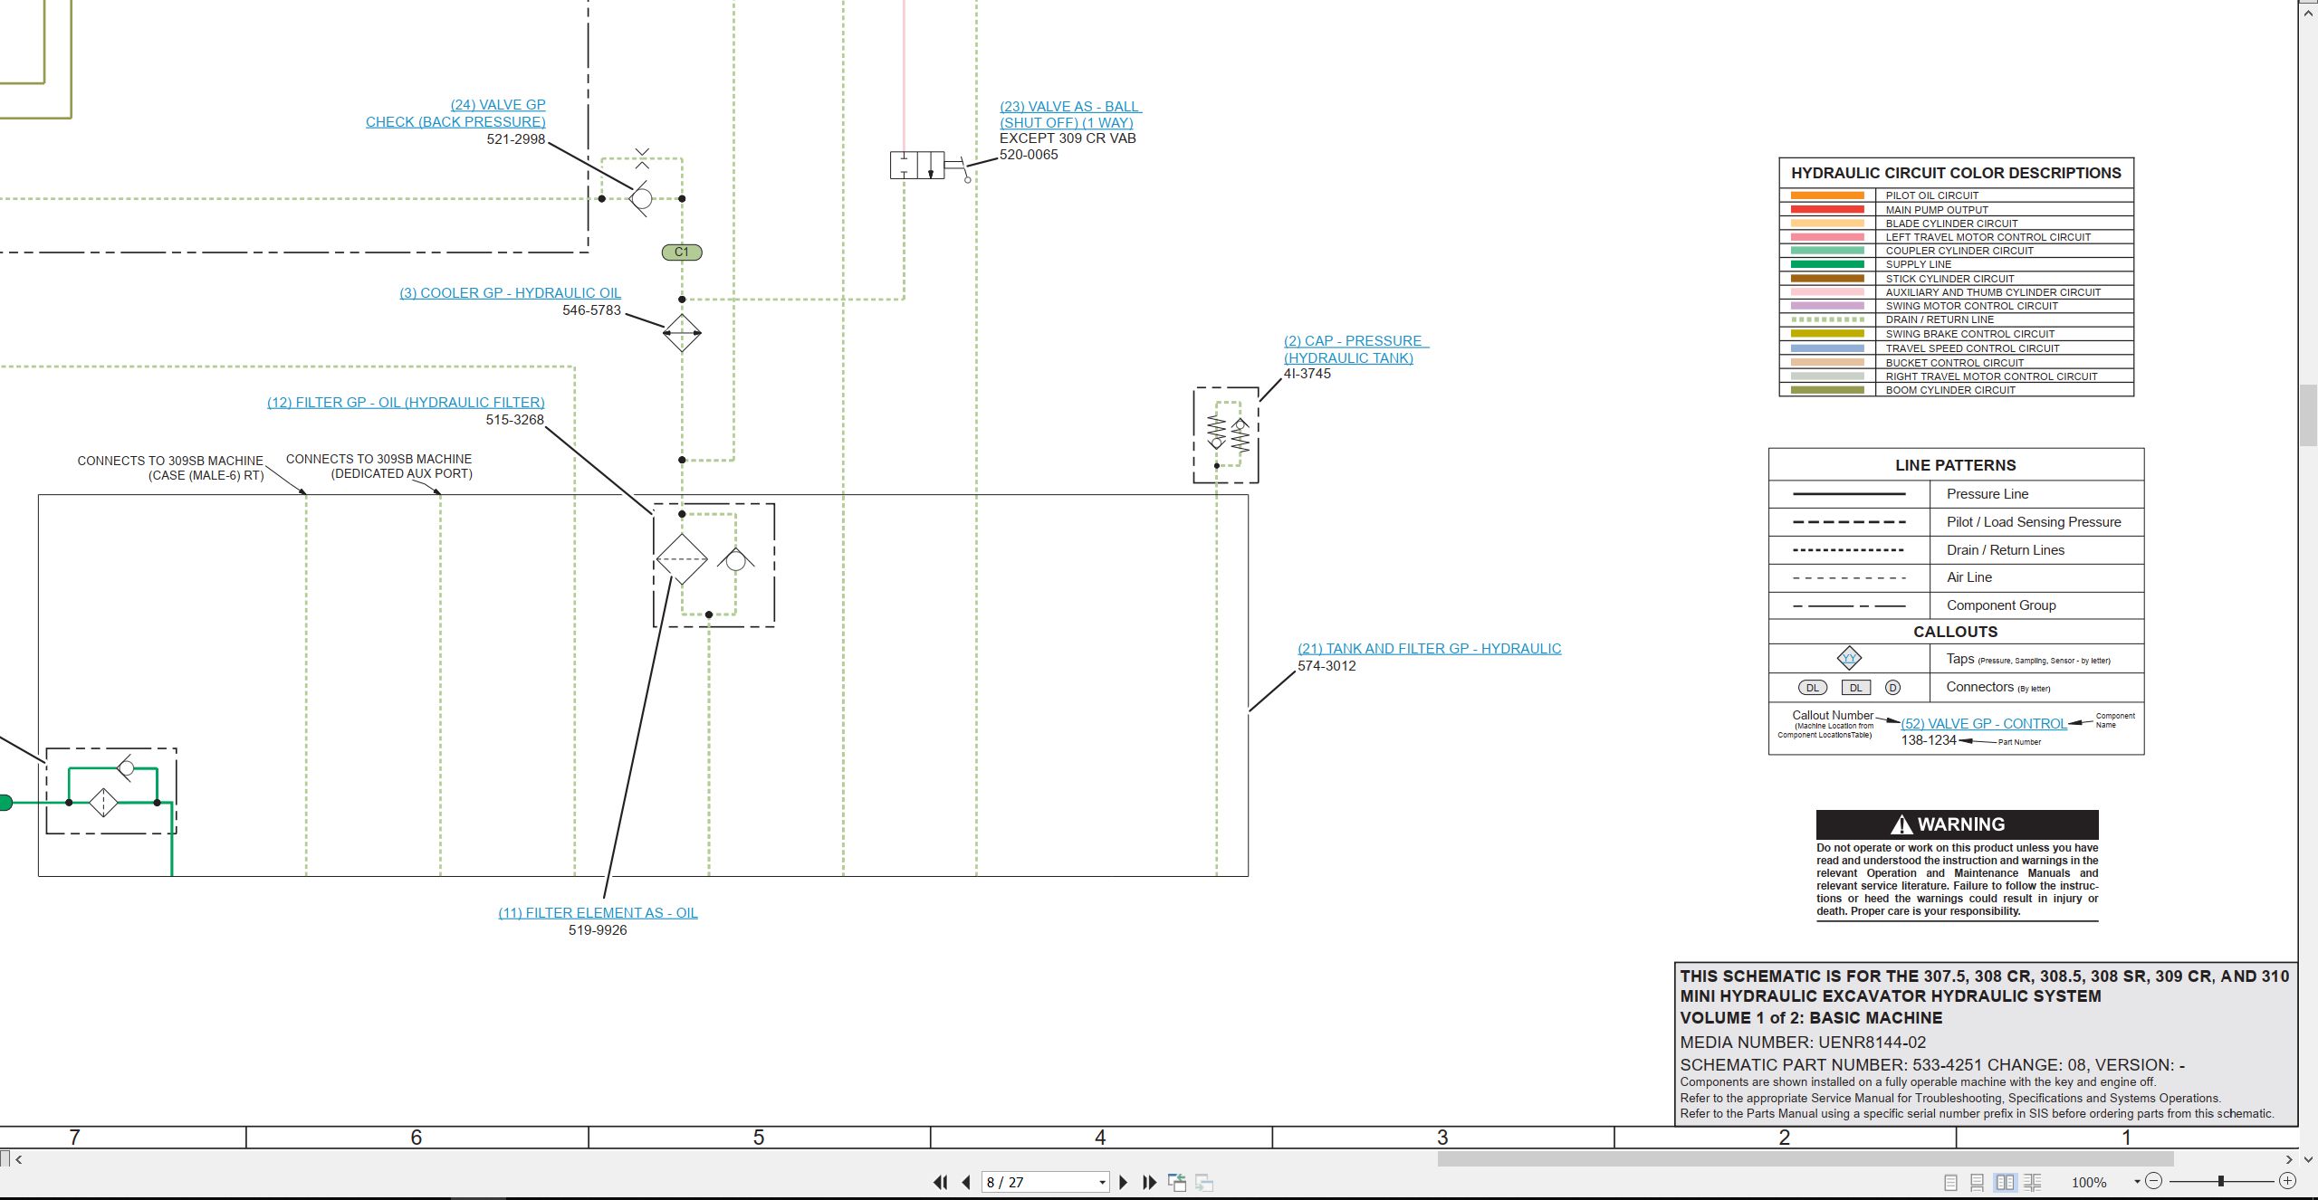This screenshot has width=2318, height=1200.
Task: Click the green supply line filter symbol
Action: 103,803
